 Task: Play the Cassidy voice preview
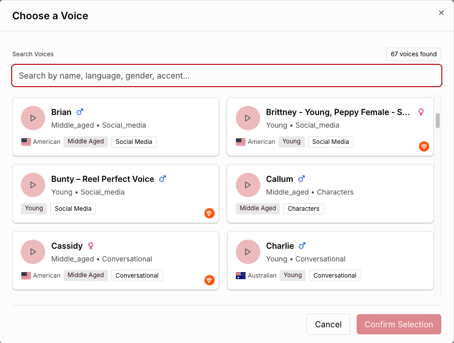click(33, 252)
